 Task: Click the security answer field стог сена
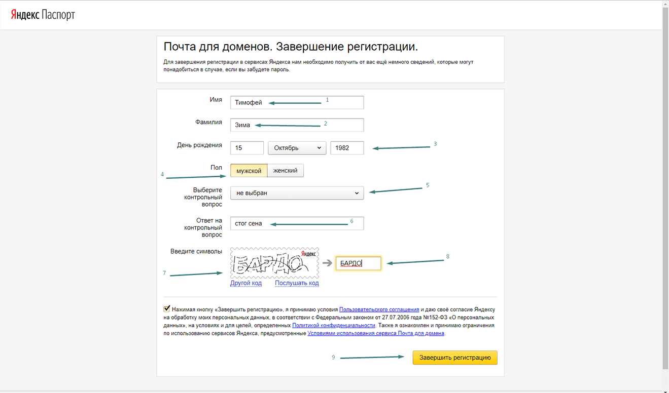[297, 223]
